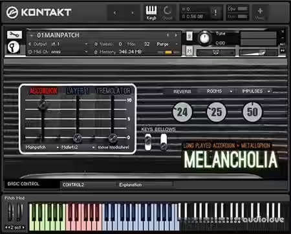The height and width of the screenshot is (234, 291).
Task: Click the REVERB knob showing 24
Action: 182,112
